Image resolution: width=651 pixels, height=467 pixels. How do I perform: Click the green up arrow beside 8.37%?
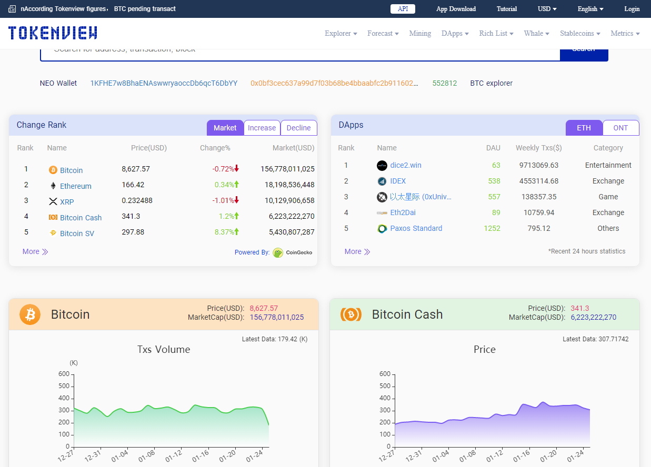(x=237, y=232)
